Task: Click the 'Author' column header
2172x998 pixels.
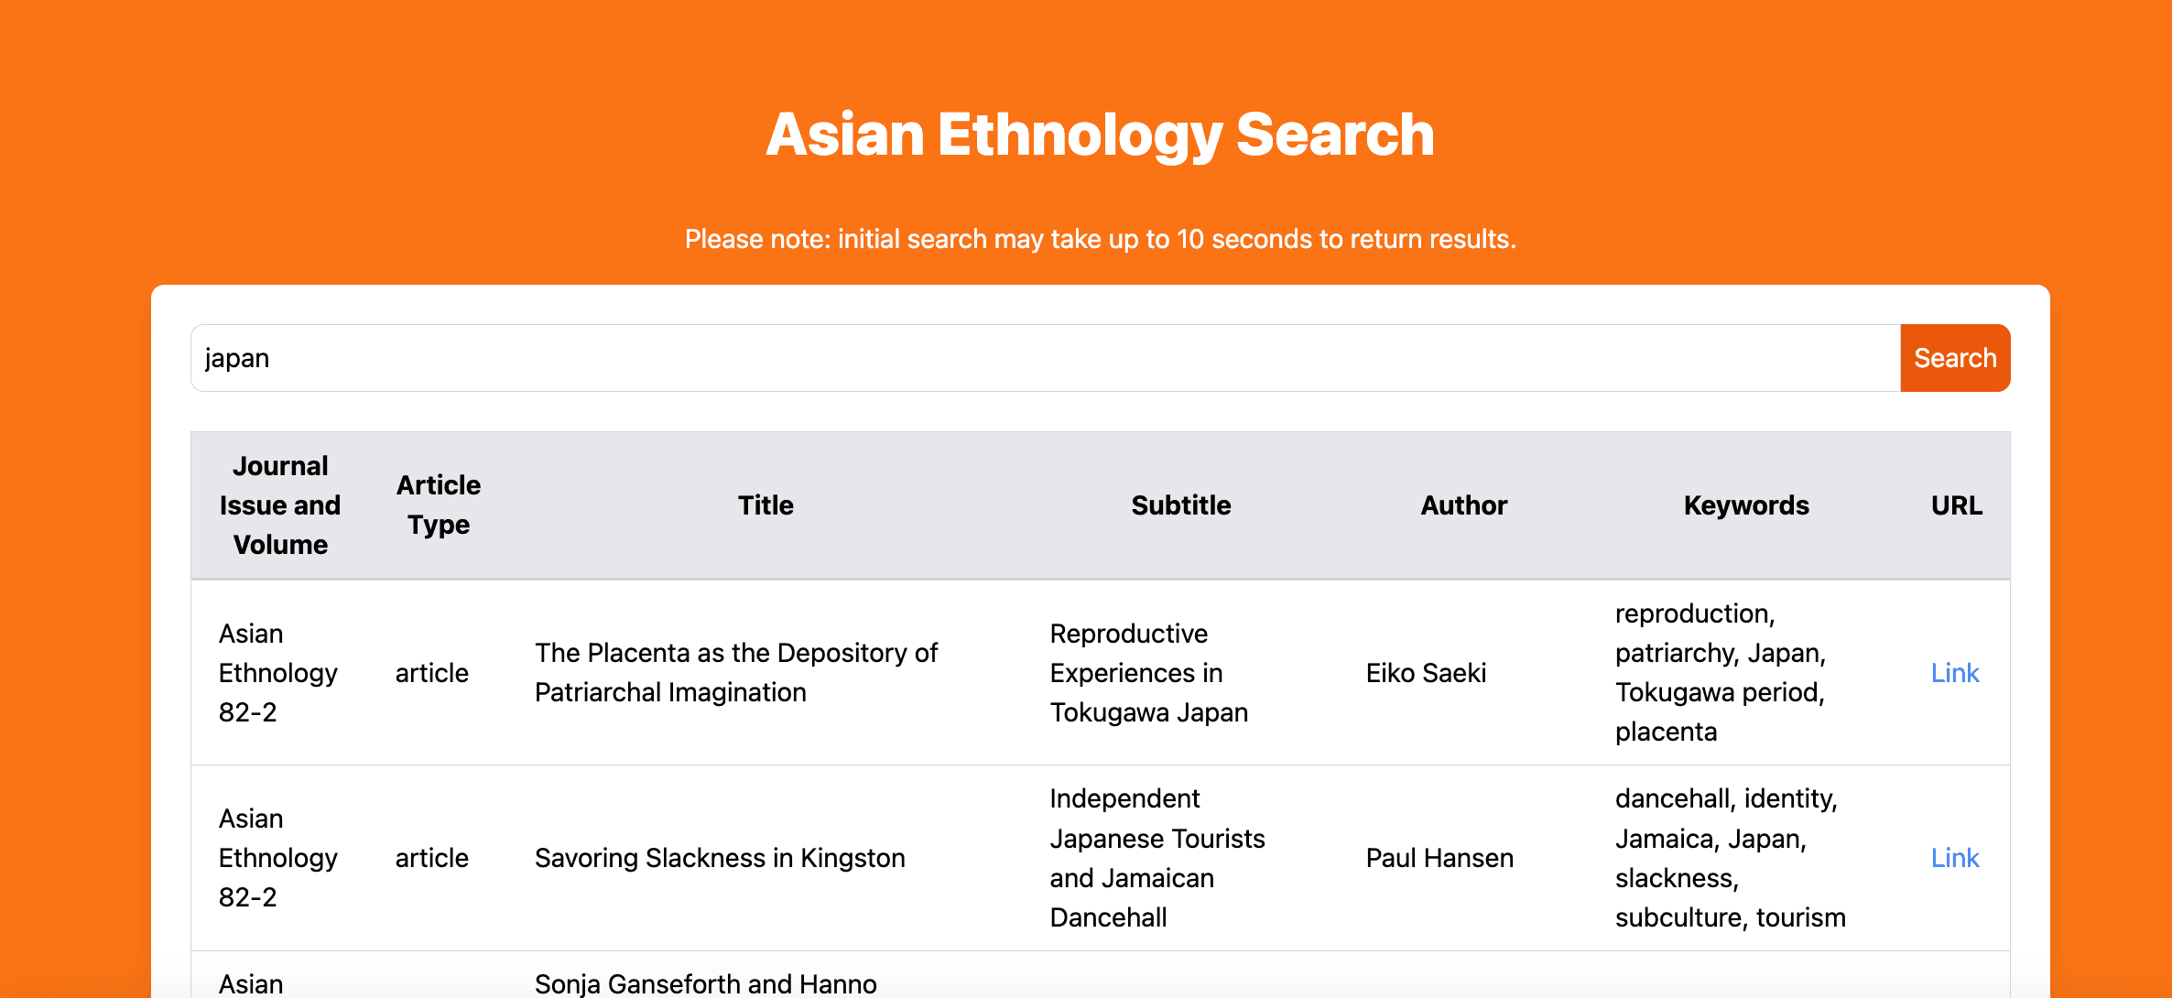Action: pos(1463,505)
